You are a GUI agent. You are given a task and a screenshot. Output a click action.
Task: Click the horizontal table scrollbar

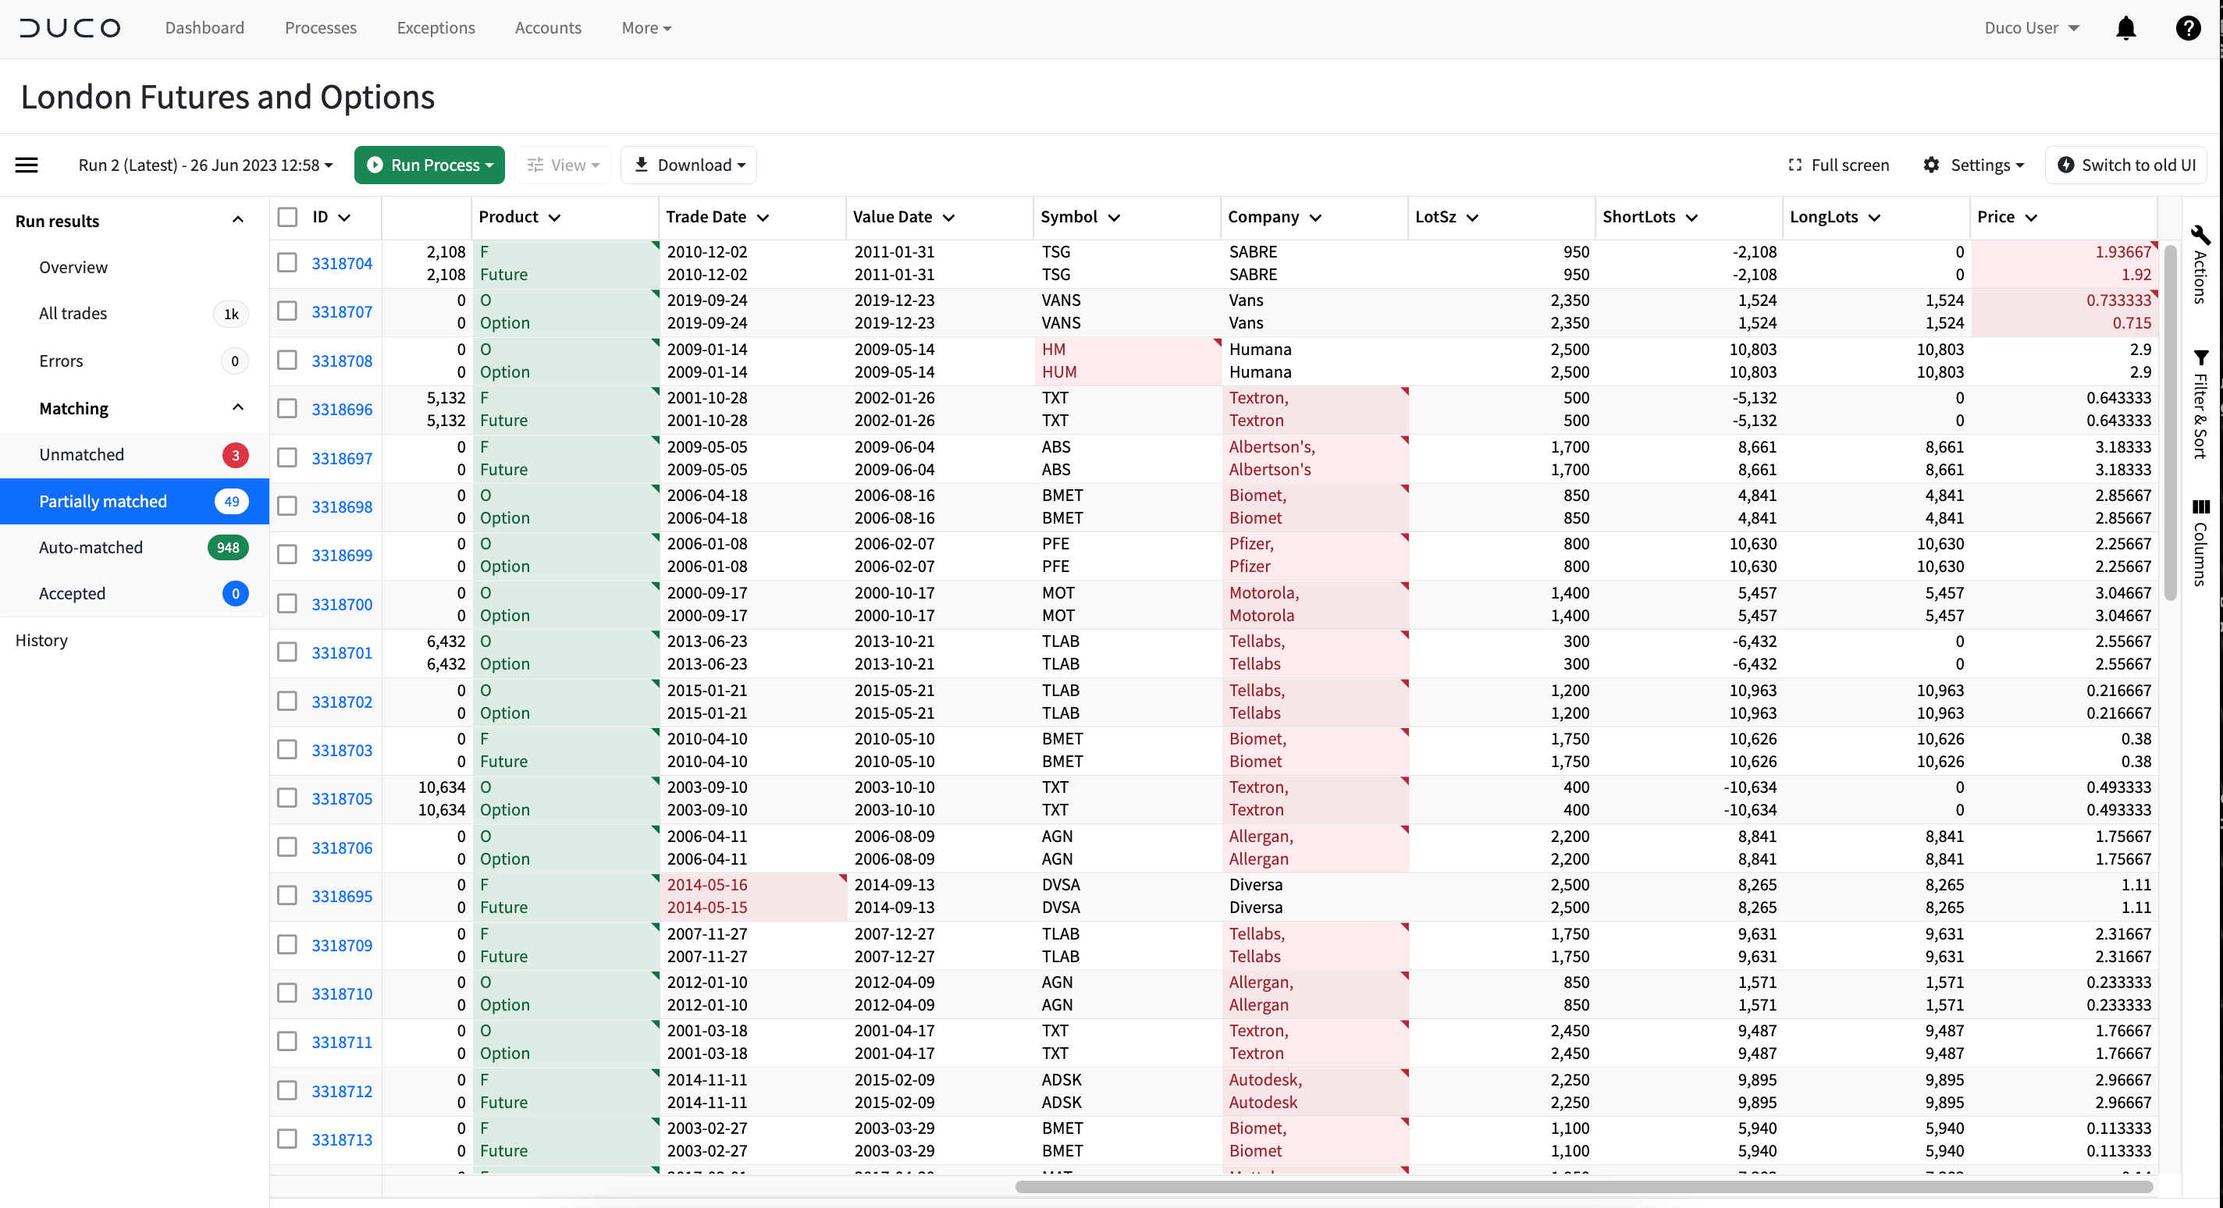[1583, 1186]
